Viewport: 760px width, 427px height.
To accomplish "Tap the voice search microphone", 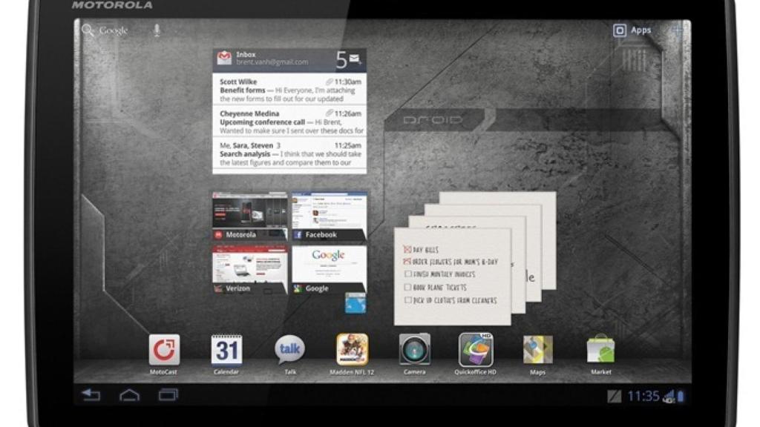I will tap(157, 30).
